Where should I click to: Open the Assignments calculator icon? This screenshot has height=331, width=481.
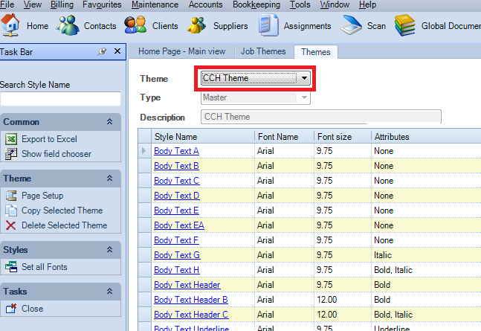tap(268, 25)
